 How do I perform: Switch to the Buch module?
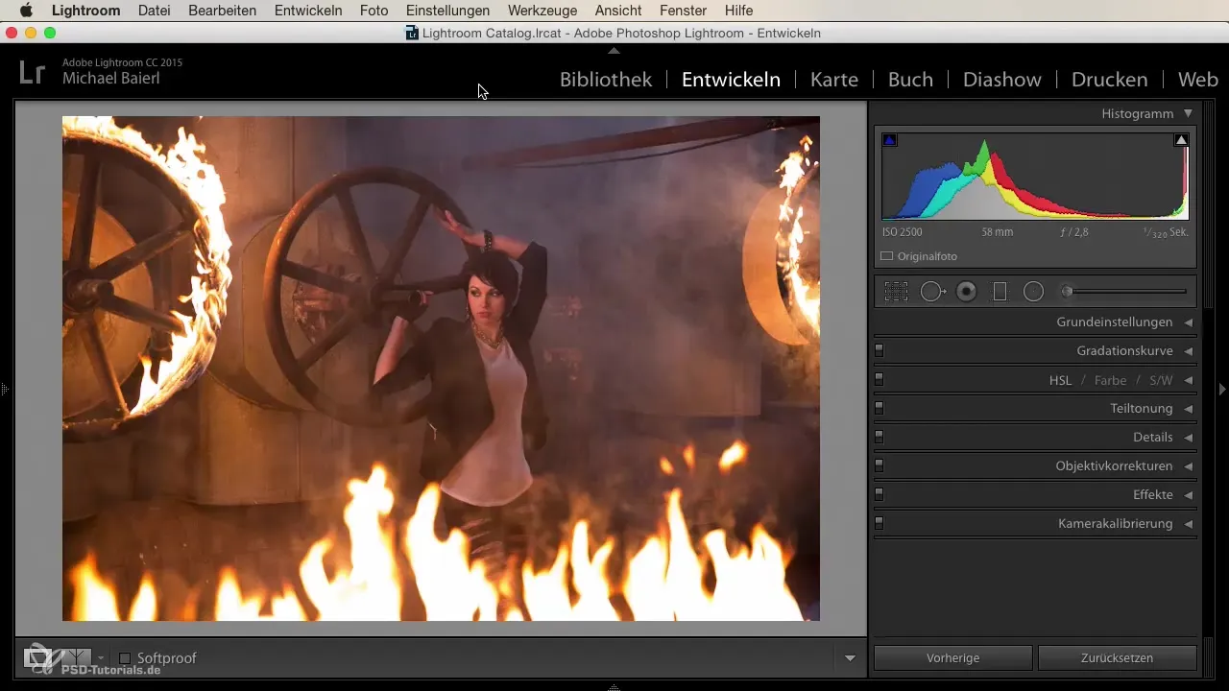click(910, 80)
